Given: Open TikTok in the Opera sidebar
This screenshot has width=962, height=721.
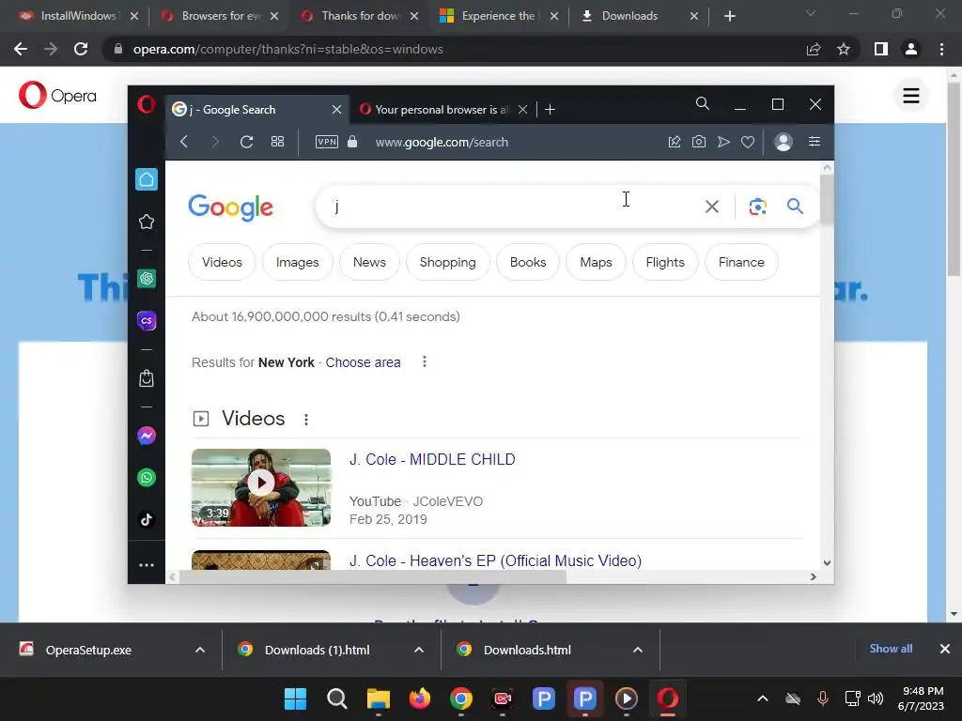Looking at the screenshot, I should [146, 520].
